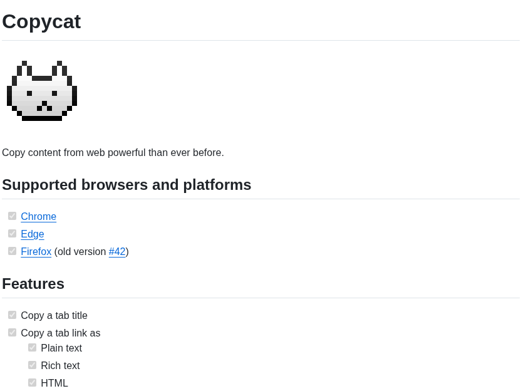Click the Supported browsers and platforms heading
The image size is (521, 391).
tap(126, 185)
